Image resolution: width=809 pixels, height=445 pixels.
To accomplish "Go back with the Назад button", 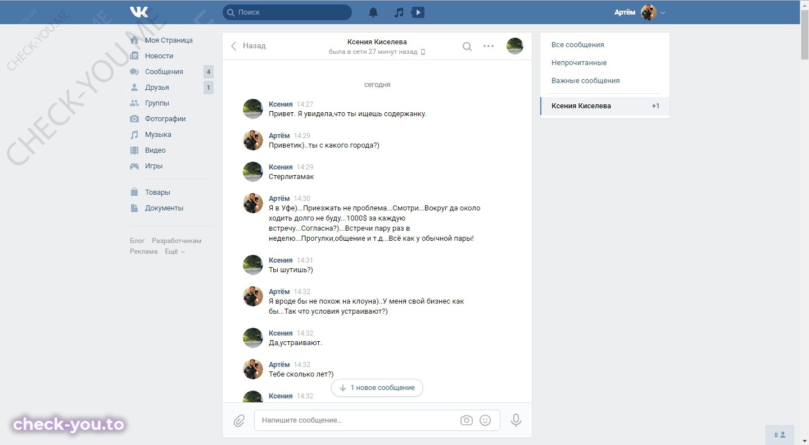I will 248,46.
